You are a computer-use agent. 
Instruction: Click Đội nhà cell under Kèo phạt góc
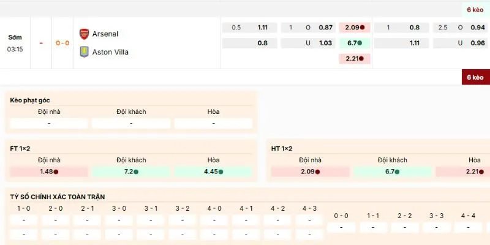pos(49,123)
